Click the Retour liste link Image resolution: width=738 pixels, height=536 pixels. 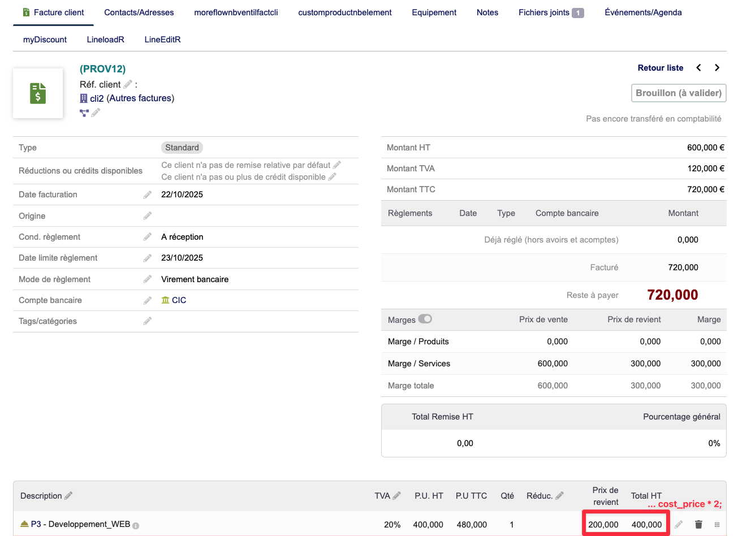660,68
